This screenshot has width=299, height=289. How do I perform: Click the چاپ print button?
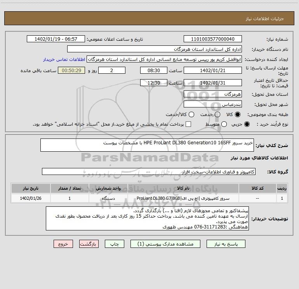(x=115, y=244)
